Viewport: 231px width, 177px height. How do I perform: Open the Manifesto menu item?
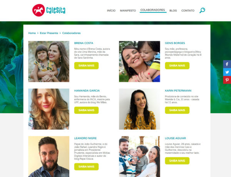coord(128,11)
